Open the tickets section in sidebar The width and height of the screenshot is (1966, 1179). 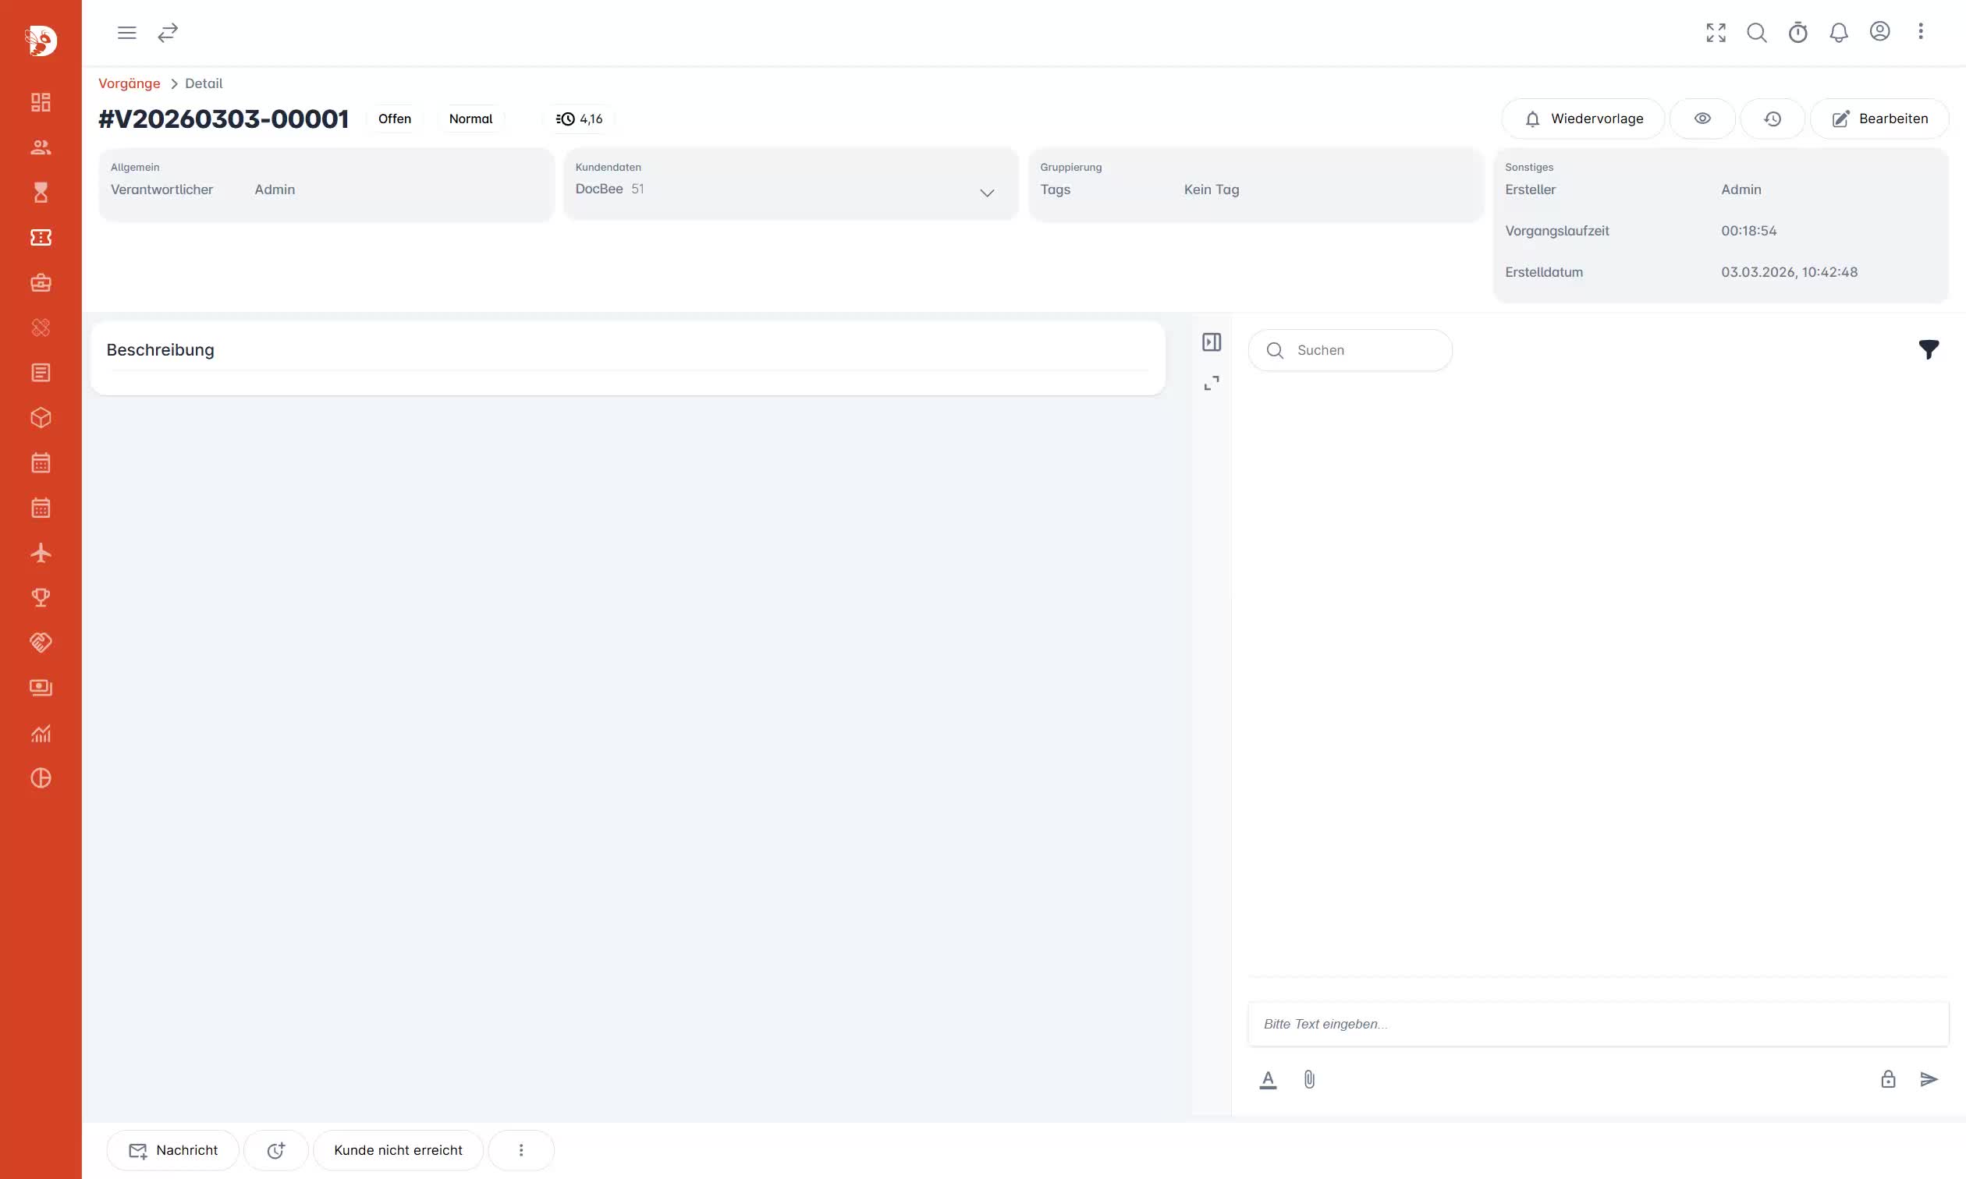pos(41,238)
